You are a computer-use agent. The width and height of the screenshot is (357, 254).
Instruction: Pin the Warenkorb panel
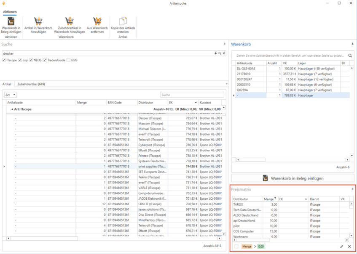[x=352, y=44]
